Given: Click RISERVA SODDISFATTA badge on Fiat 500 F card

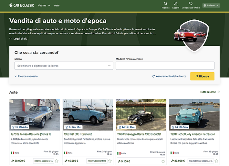Looking at the screenshot, I should [97, 161].
